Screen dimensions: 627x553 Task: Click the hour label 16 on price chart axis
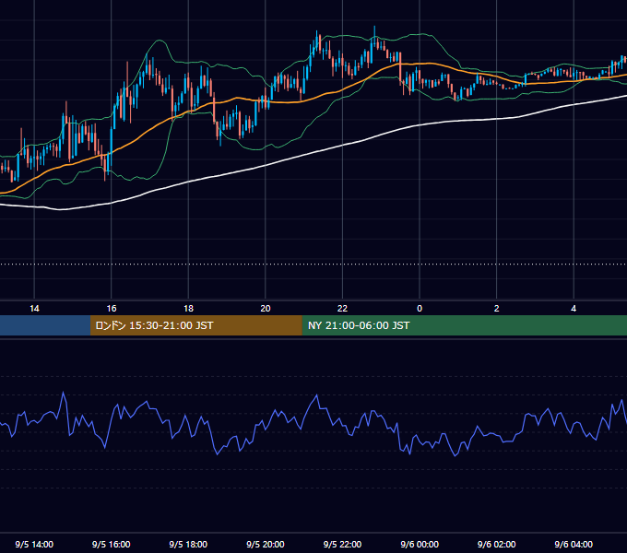112,309
